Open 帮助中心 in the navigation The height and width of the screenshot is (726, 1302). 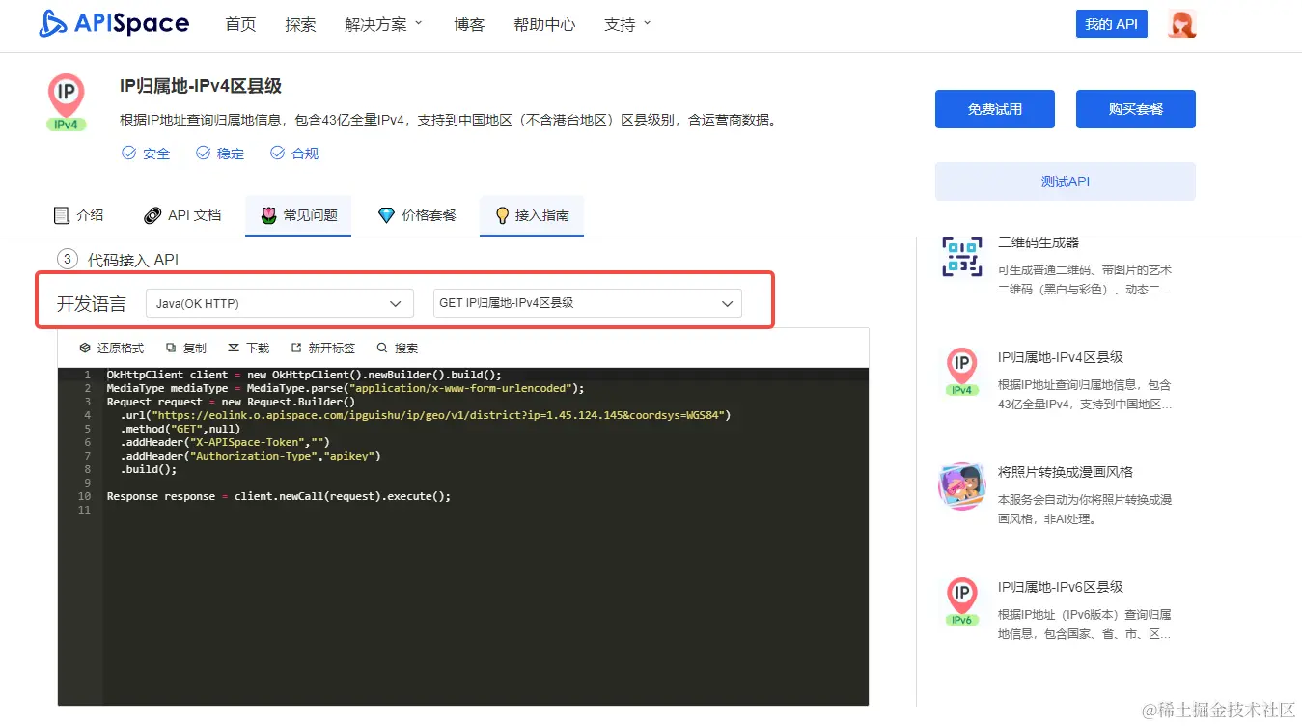[544, 24]
